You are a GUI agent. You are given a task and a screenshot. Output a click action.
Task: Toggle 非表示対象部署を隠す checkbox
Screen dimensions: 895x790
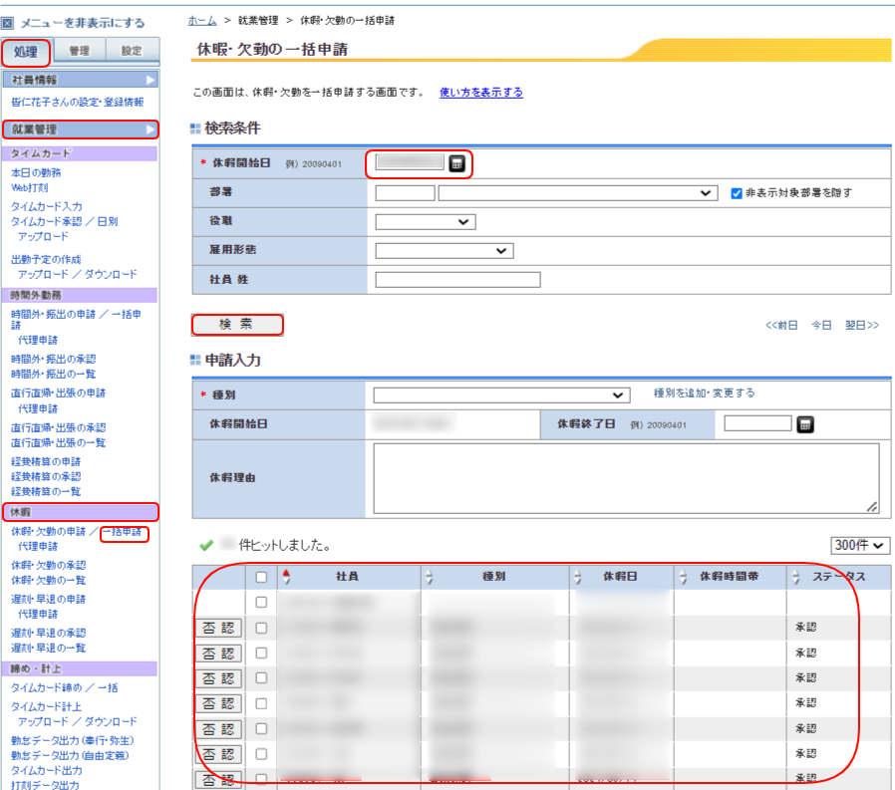click(x=737, y=193)
